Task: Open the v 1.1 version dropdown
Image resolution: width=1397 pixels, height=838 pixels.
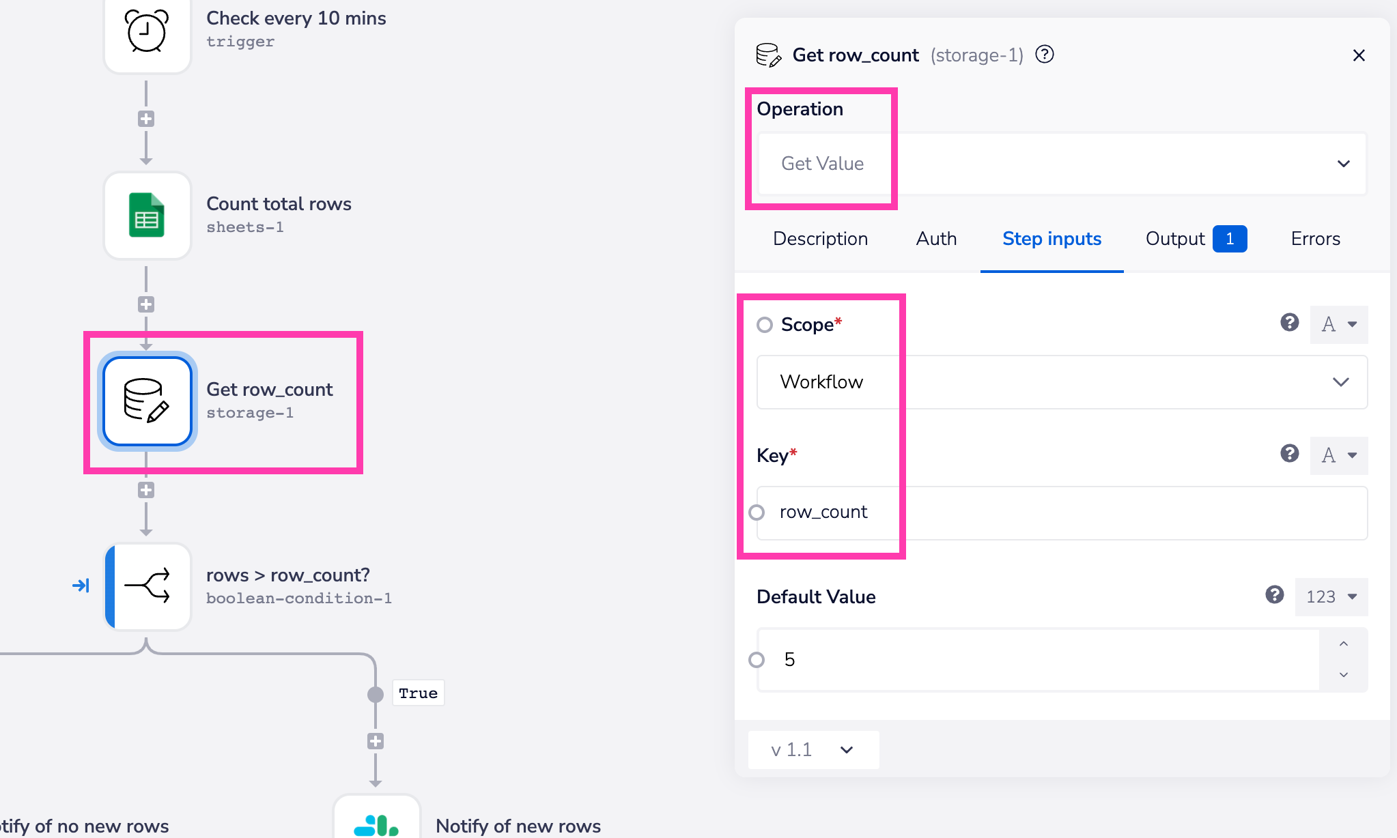Action: click(x=813, y=750)
